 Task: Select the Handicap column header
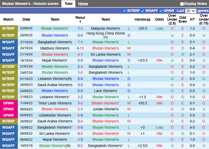coord(142,19)
